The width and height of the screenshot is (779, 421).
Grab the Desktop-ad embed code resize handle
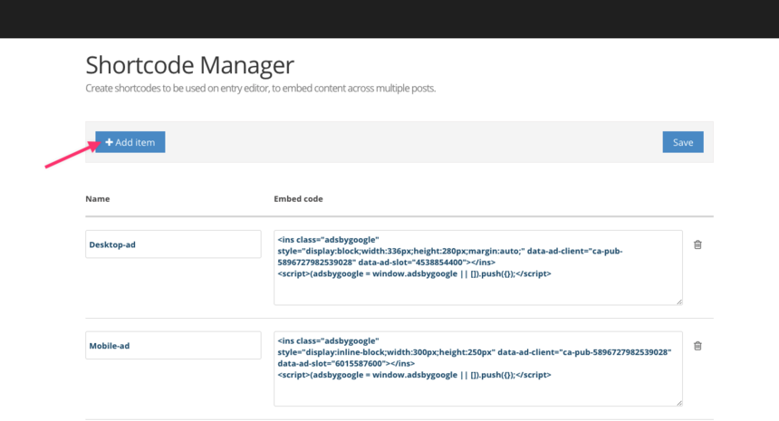pos(678,301)
